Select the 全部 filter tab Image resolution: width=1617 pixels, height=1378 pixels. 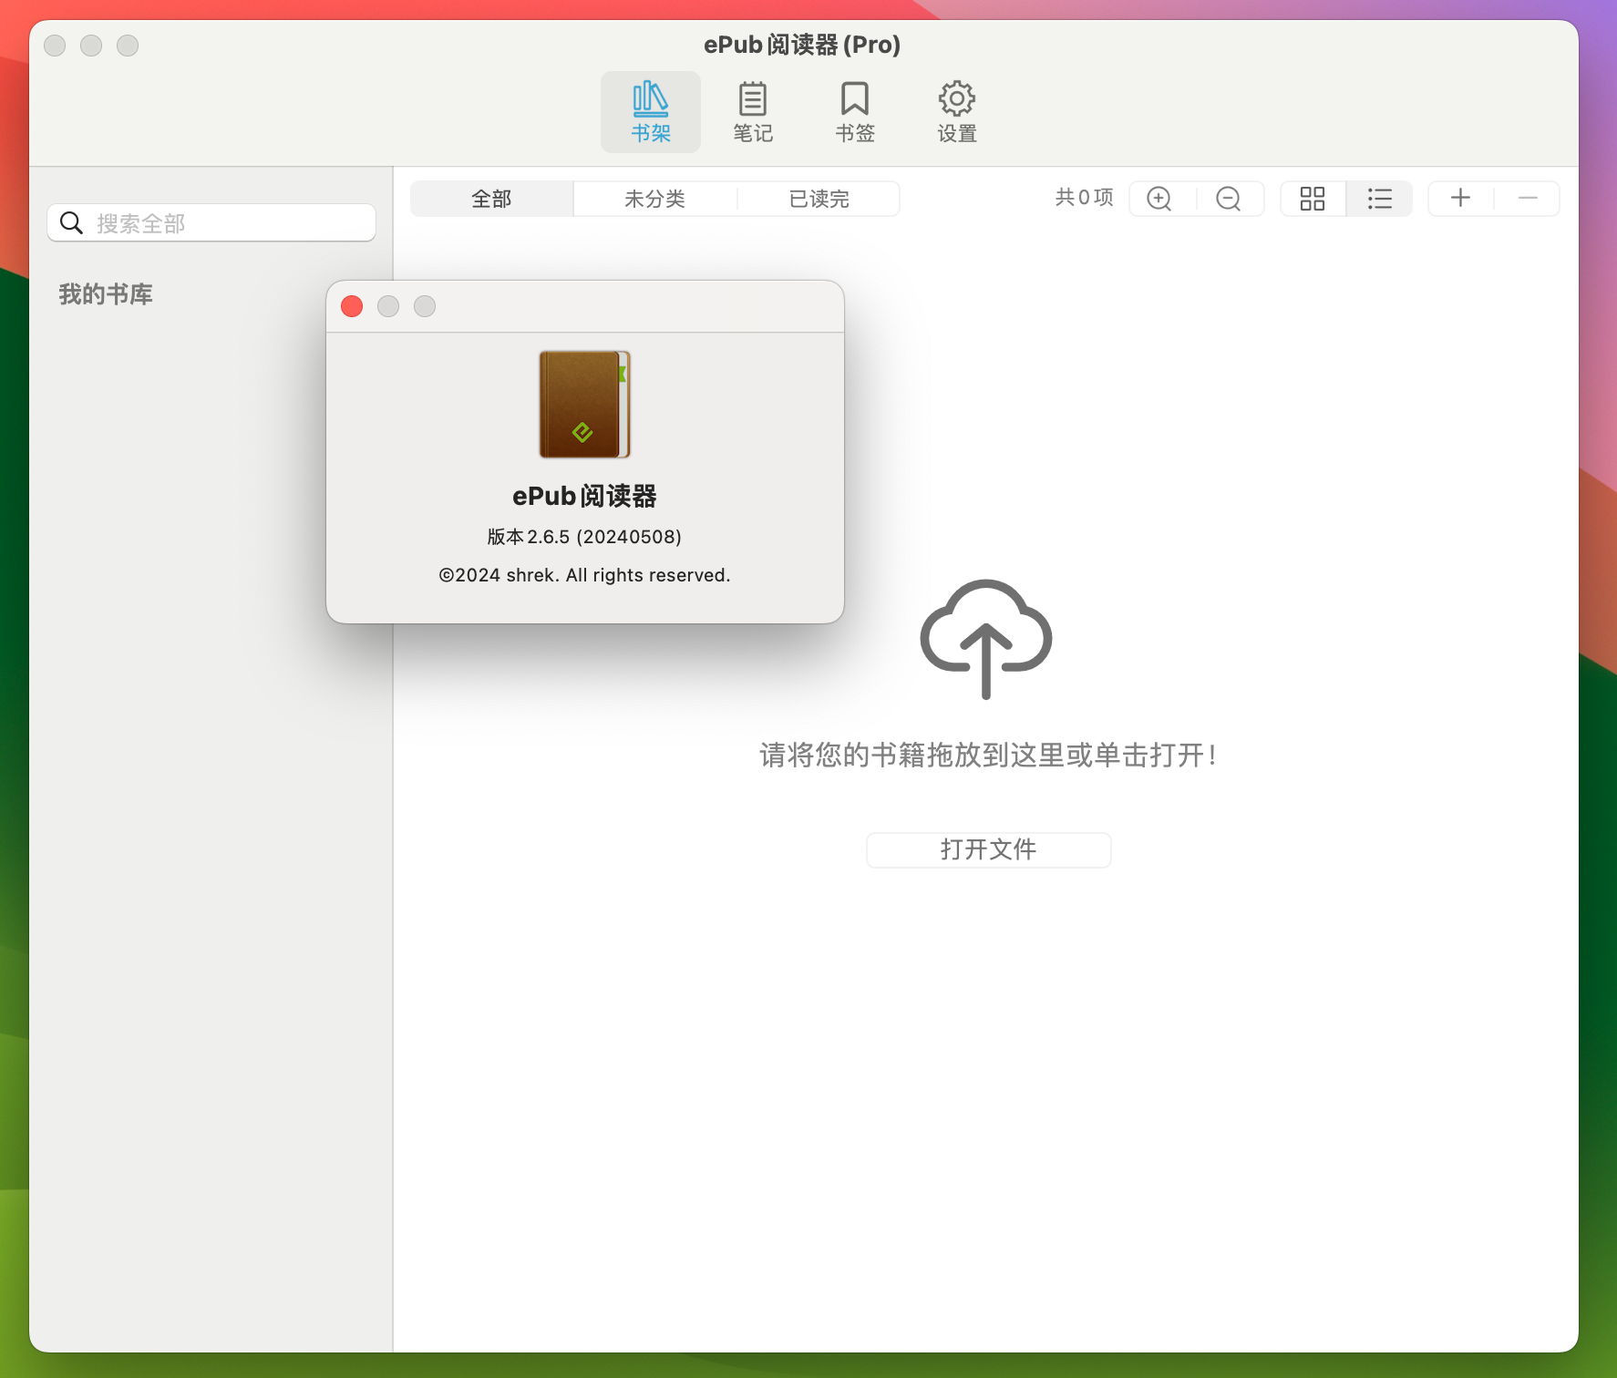coord(491,199)
